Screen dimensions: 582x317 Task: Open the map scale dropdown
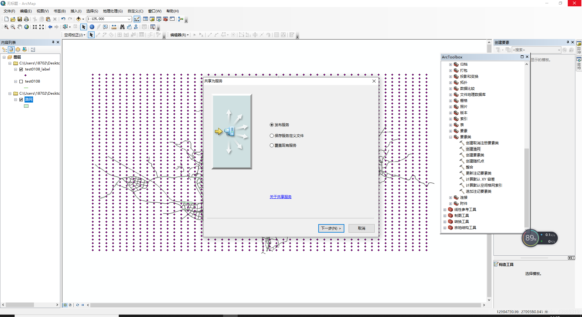(x=129, y=19)
